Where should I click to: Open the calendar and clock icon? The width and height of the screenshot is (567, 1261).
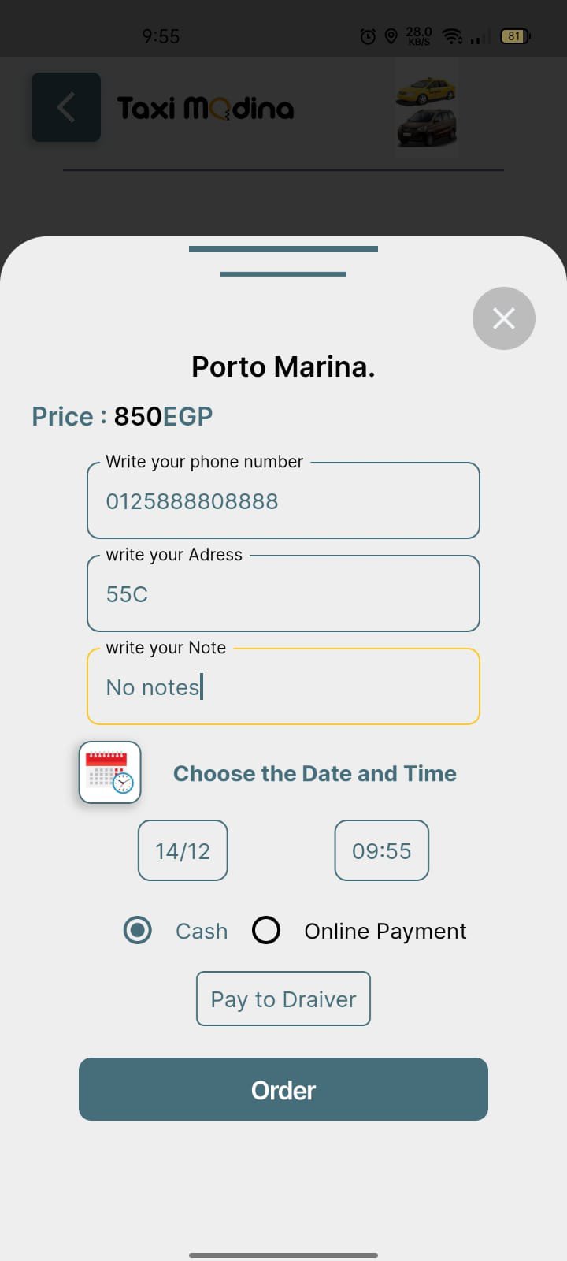(110, 772)
